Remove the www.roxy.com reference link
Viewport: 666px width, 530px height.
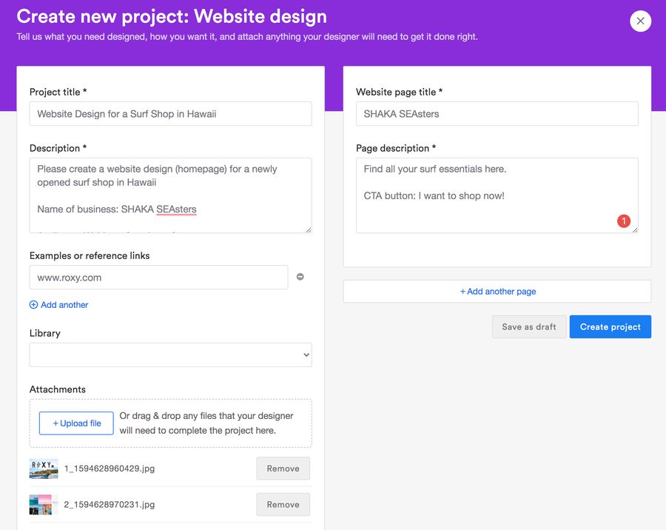[x=300, y=277]
